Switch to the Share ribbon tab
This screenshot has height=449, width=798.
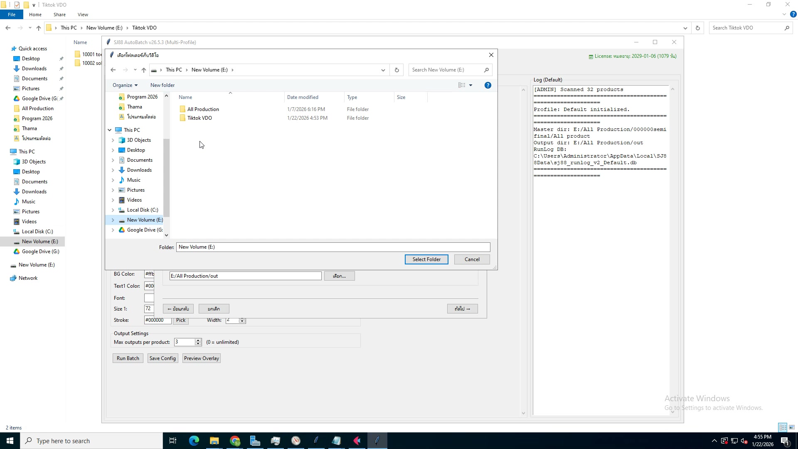point(59,15)
